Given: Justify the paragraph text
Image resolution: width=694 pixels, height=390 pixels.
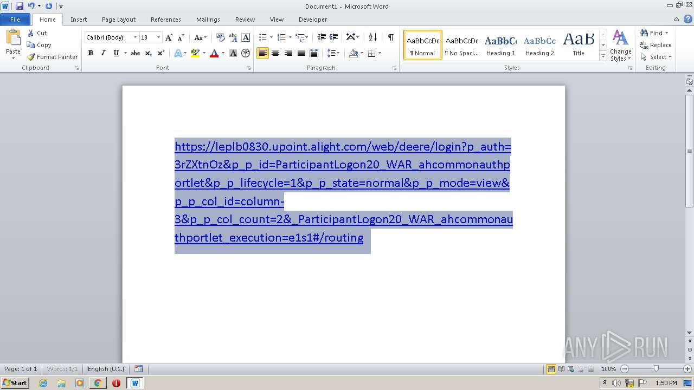Looking at the screenshot, I should [301, 53].
